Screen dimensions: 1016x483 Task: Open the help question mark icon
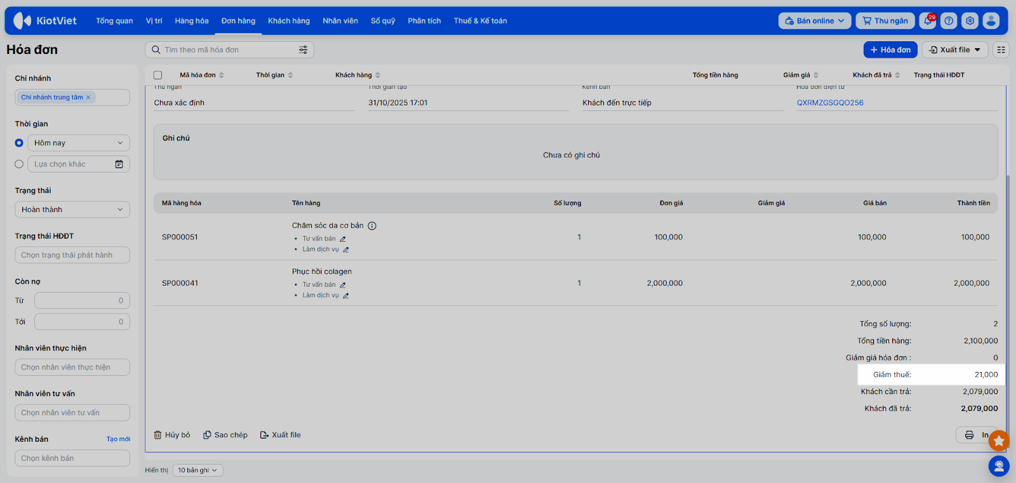949,21
